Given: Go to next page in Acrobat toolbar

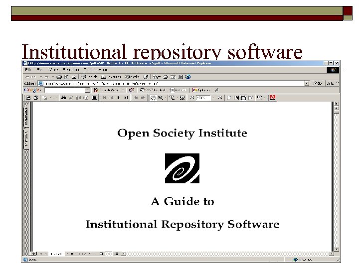Looking at the screenshot, I should (119, 98).
